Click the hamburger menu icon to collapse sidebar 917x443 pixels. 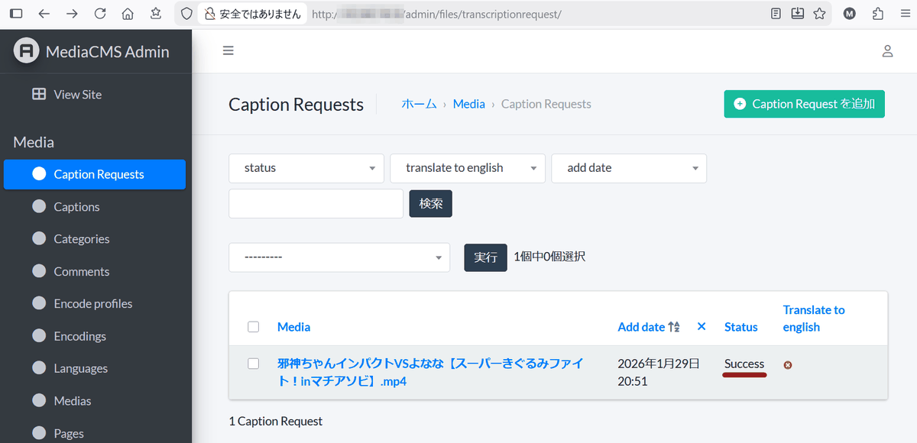point(228,51)
